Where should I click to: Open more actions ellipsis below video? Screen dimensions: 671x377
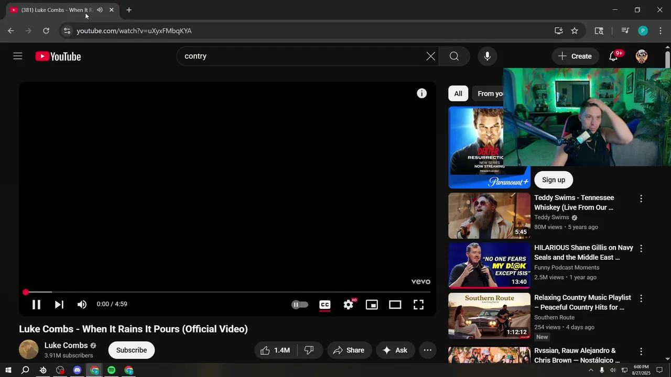coord(428,350)
